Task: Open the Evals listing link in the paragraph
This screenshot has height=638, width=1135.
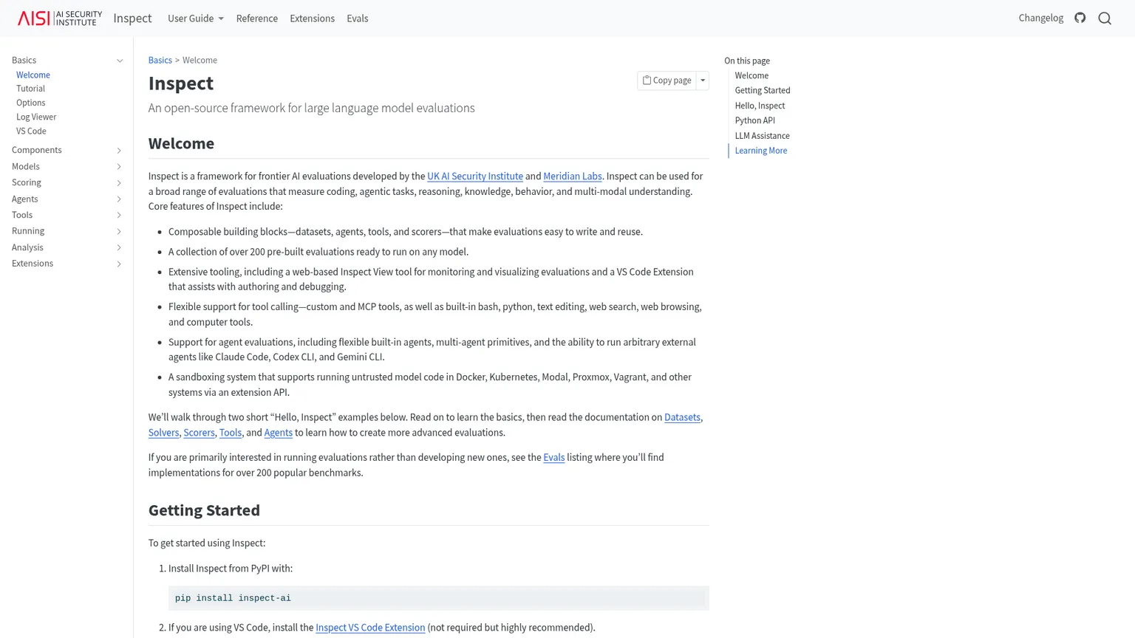Action: pos(553,458)
